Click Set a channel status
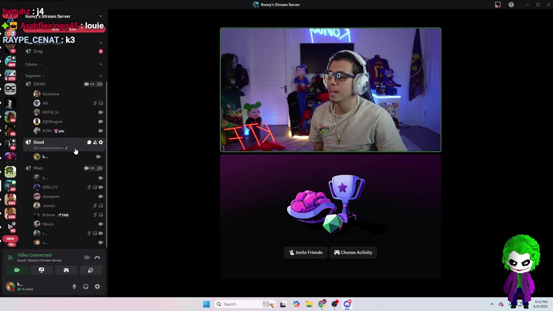 point(51,148)
